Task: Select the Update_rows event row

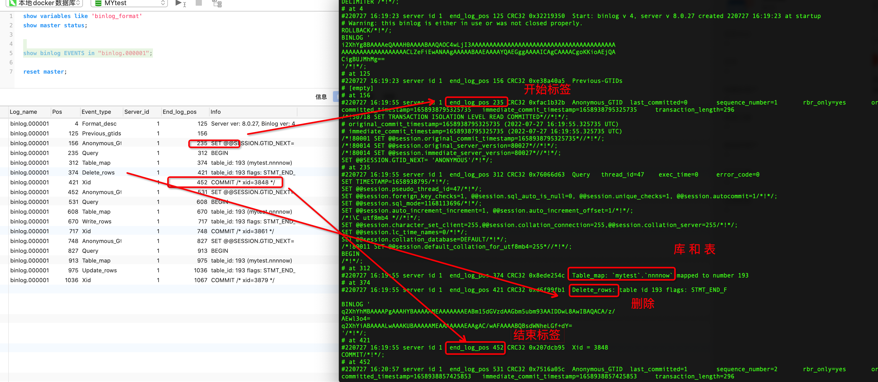Action: click(x=99, y=270)
